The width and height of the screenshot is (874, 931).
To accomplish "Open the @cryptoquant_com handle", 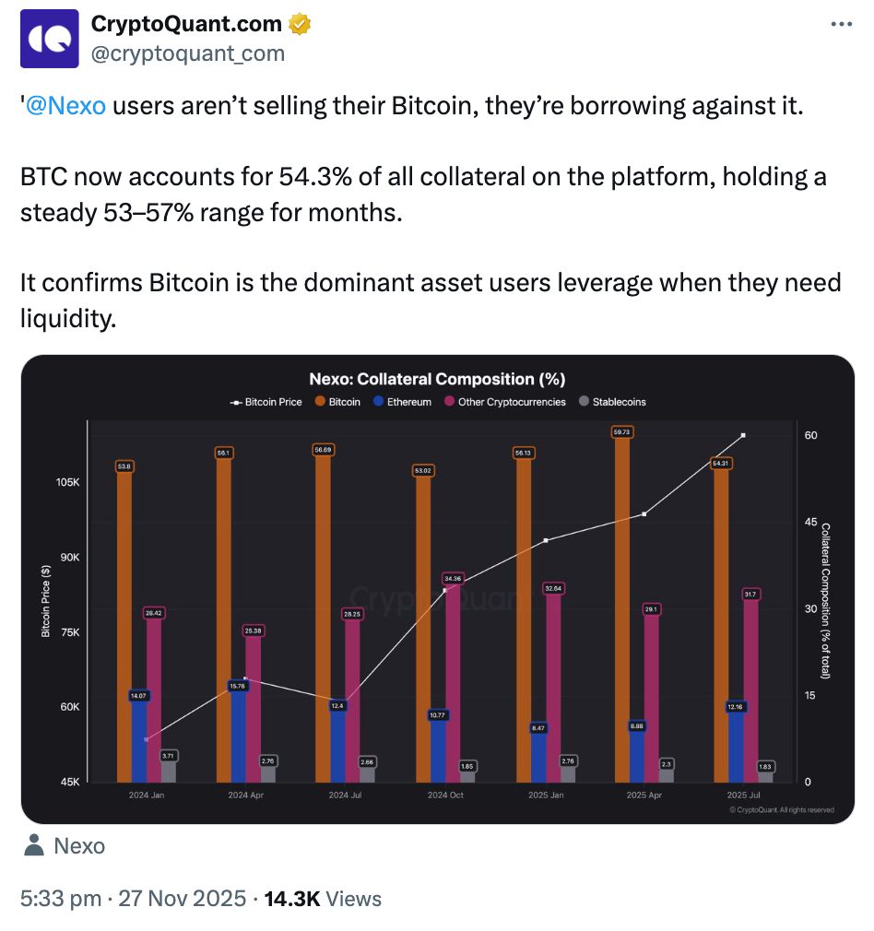I will [187, 53].
